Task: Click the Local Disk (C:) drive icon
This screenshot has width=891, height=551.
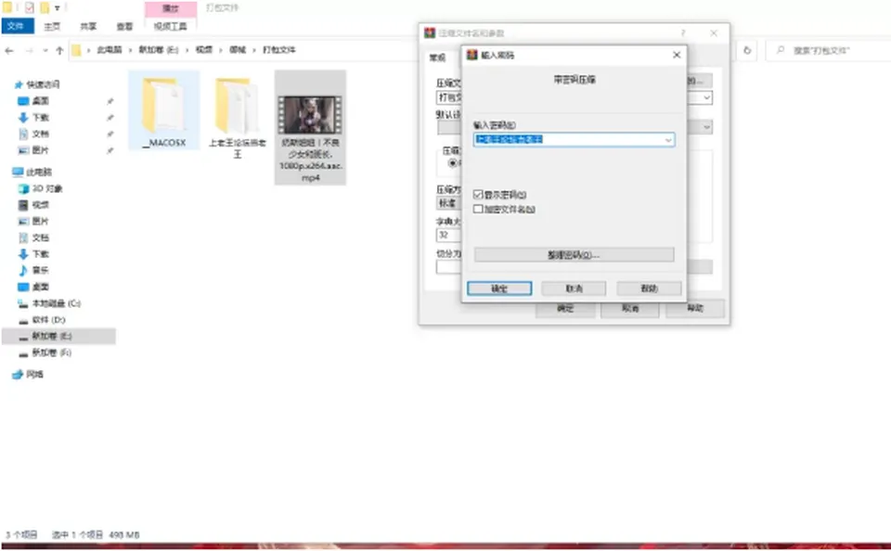Action: 23,303
